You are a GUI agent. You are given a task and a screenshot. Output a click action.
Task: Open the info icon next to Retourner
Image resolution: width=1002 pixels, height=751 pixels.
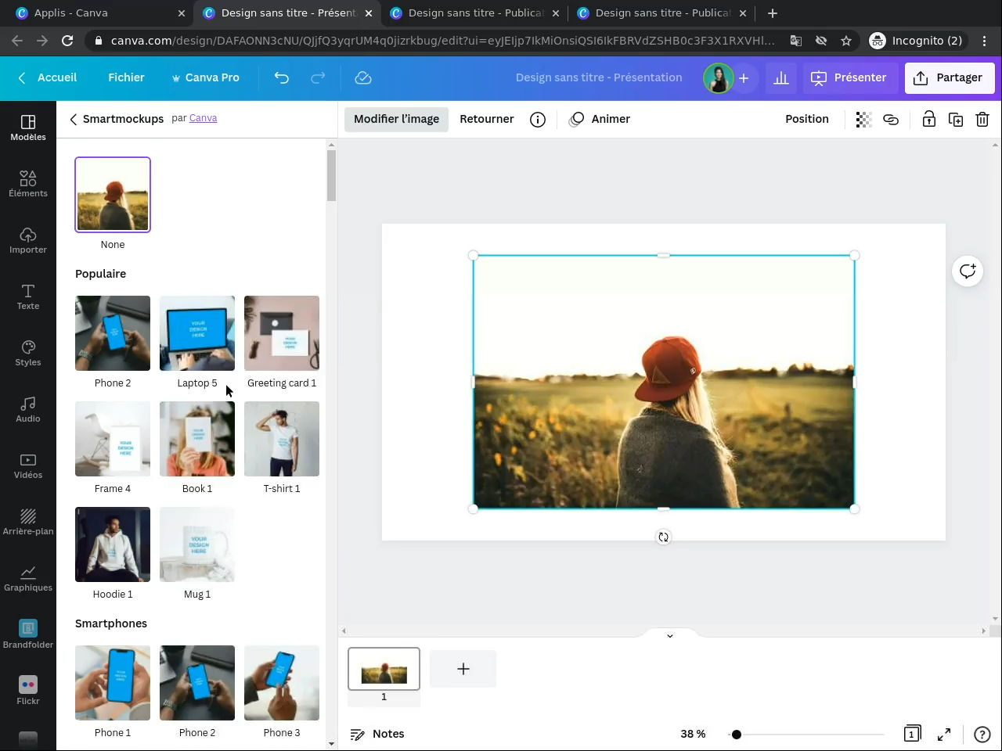click(x=538, y=119)
